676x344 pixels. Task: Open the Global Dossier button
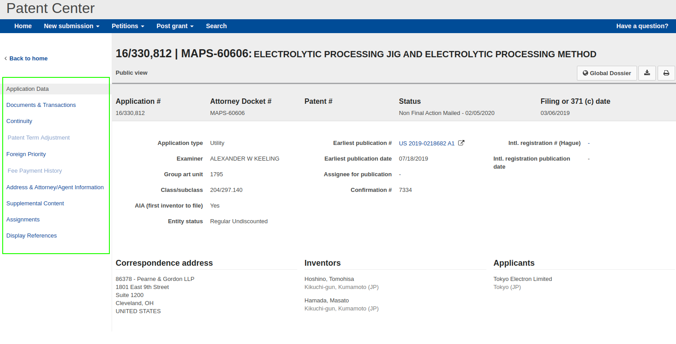click(607, 73)
